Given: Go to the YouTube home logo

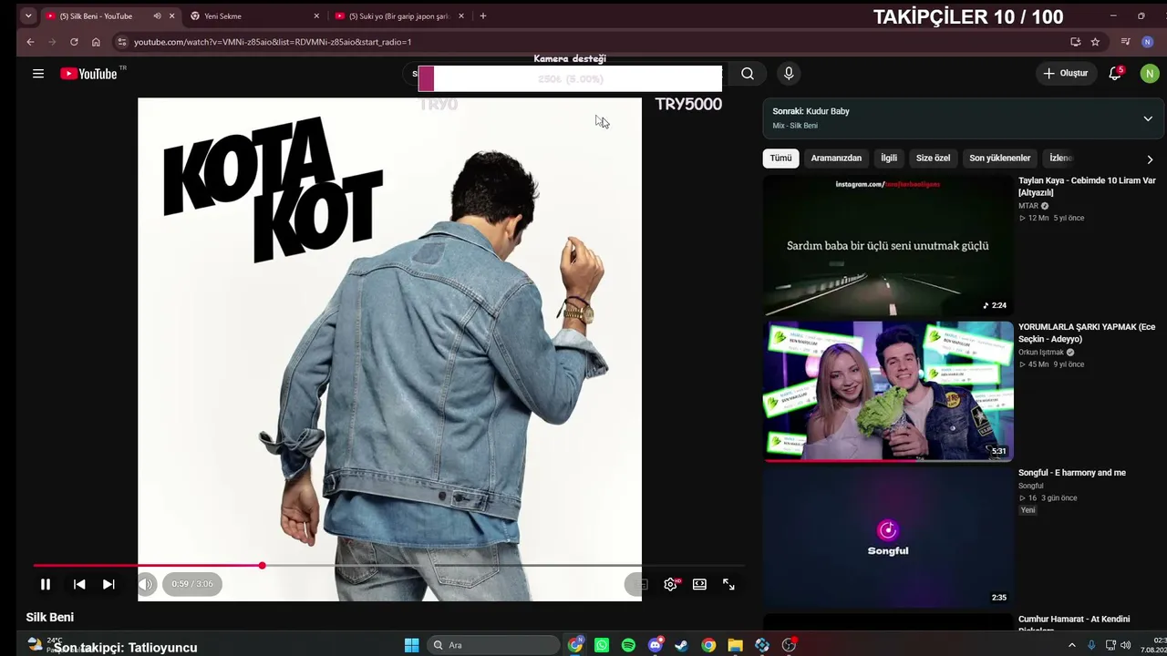Looking at the screenshot, I should coord(89,74).
